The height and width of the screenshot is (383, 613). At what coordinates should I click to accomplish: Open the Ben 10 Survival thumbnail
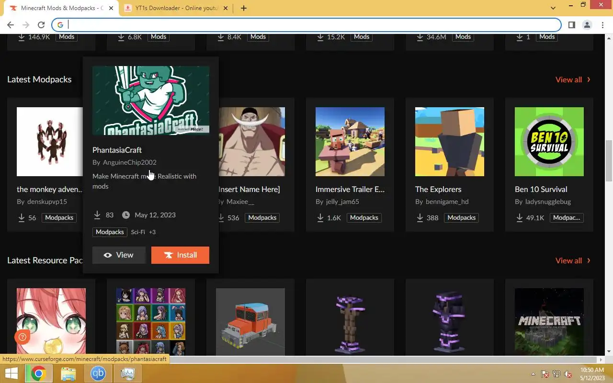click(549, 142)
